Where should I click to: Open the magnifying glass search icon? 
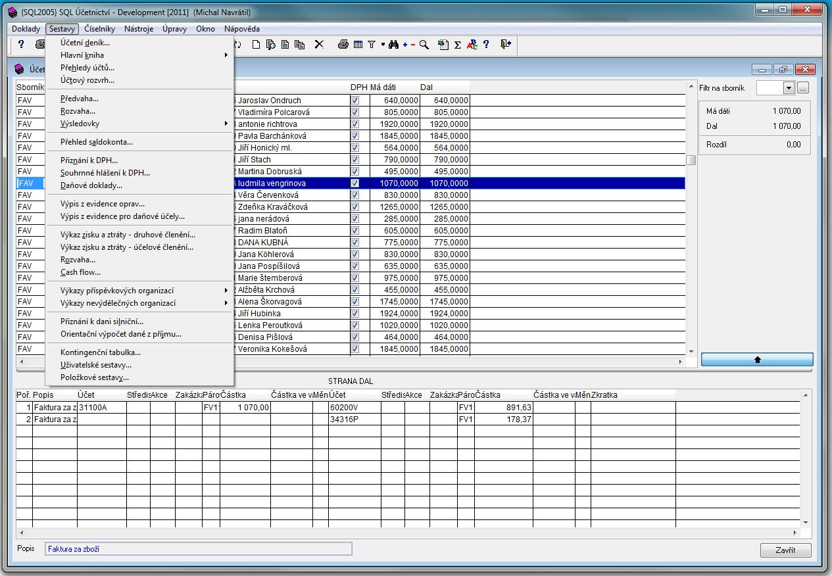[424, 45]
